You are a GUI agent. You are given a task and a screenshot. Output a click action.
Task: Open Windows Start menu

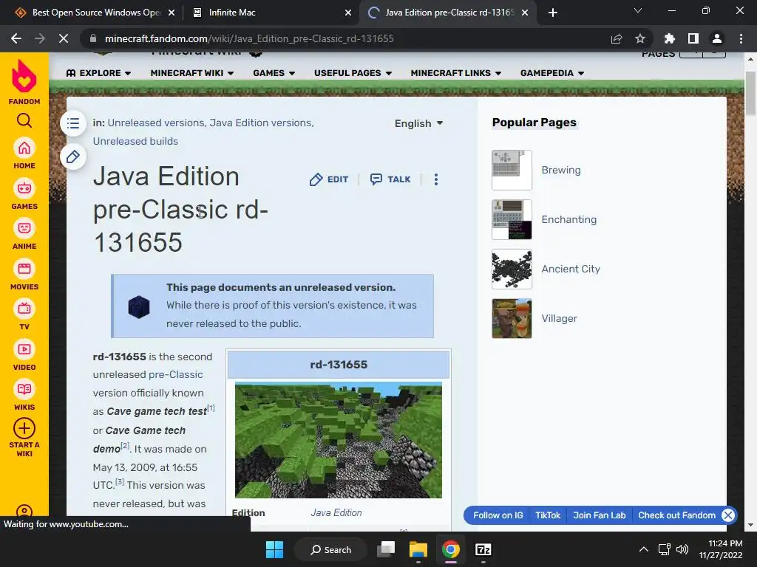click(275, 549)
